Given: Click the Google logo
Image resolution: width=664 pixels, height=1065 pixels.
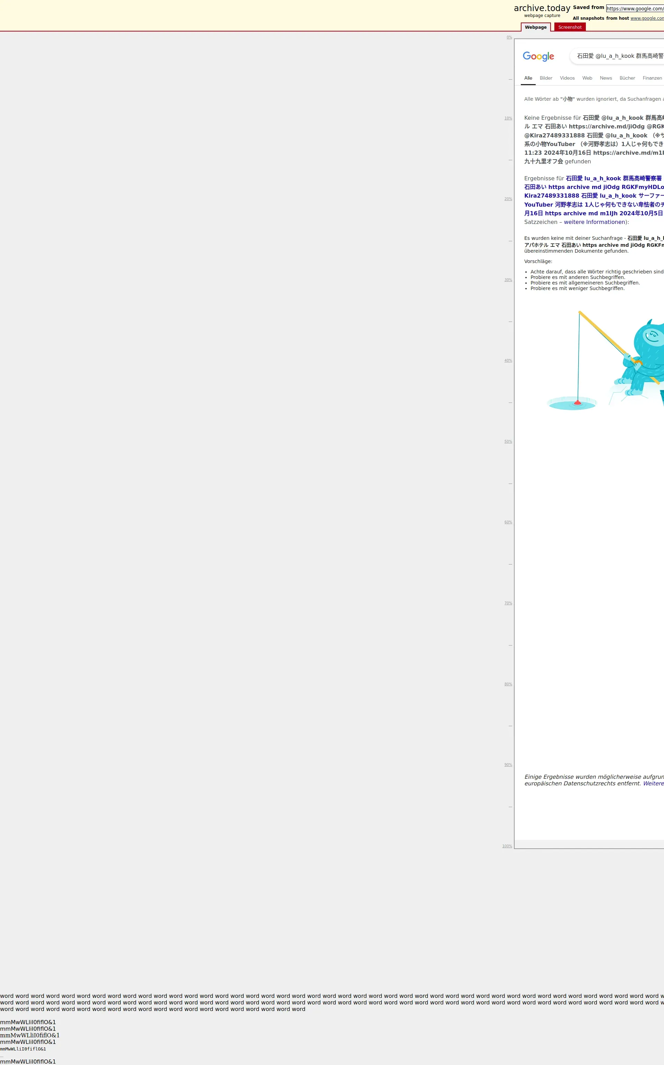Looking at the screenshot, I should point(538,56).
